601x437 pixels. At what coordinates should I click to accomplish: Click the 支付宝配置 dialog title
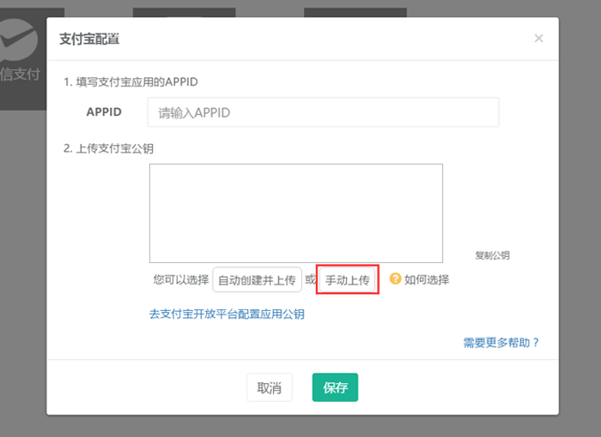tap(89, 39)
